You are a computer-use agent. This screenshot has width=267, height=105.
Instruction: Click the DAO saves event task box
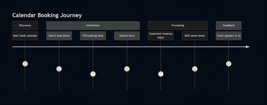click(x=195, y=36)
